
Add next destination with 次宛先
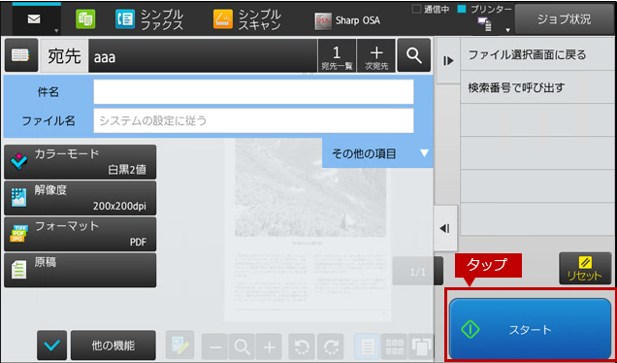point(376,56)
